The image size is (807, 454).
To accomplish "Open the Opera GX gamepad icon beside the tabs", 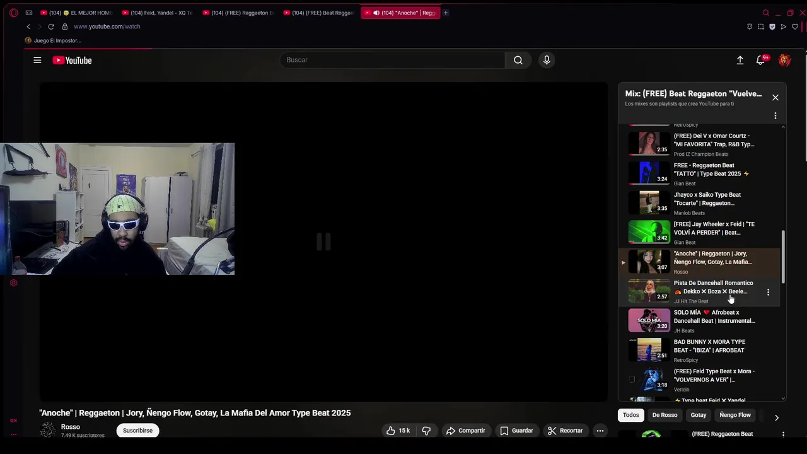I will [29, 13].
